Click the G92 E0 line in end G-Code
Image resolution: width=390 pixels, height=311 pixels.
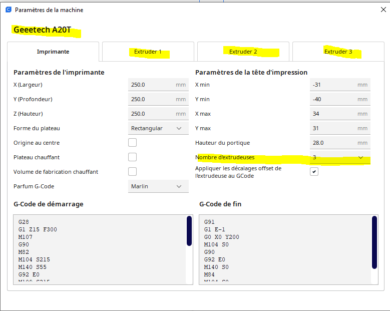tap(215, 259)
